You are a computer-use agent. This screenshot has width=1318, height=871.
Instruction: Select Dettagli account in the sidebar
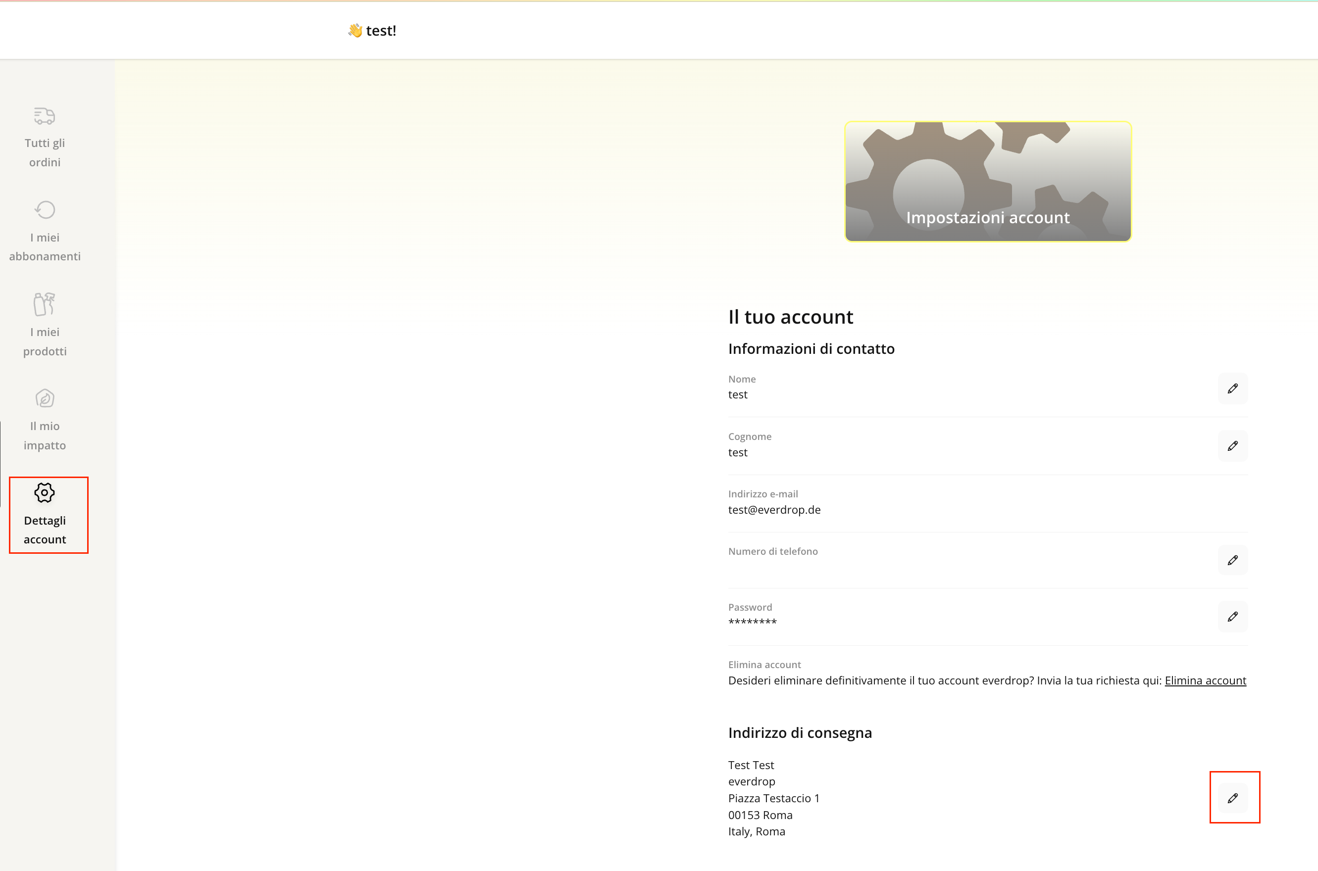click(45, 530)
